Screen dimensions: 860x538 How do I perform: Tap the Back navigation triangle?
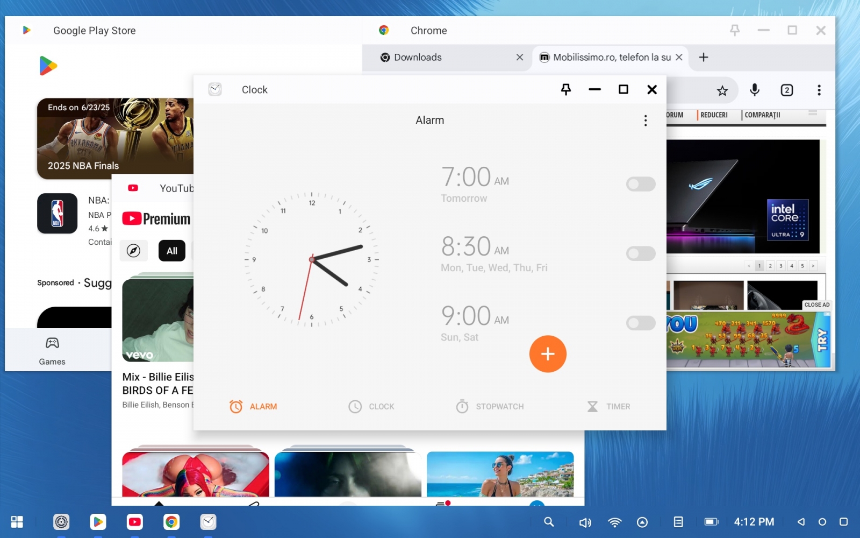point(801,522)
